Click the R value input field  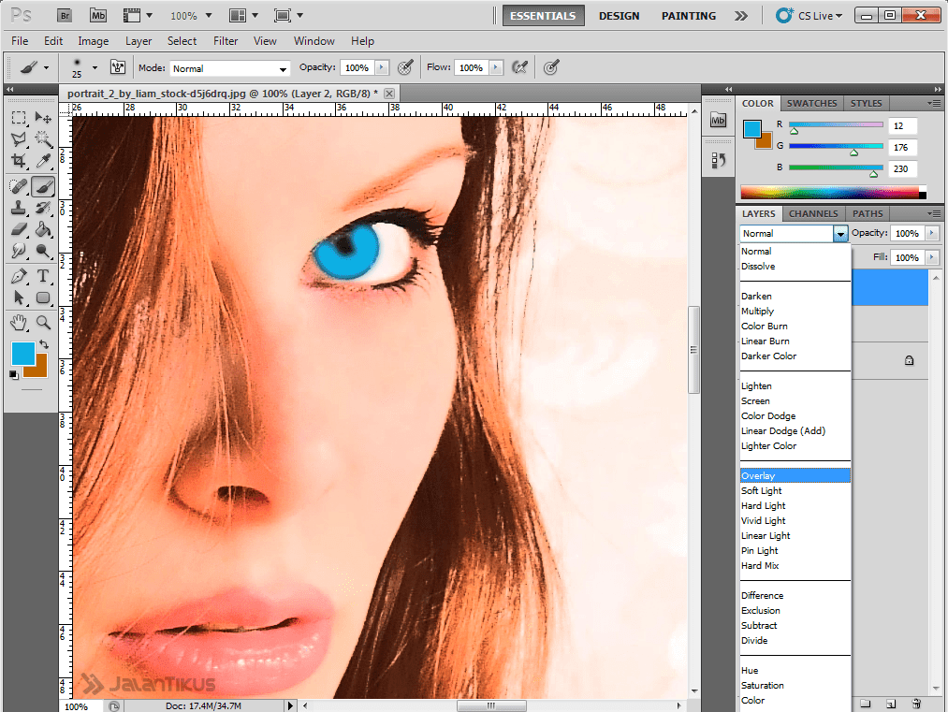903,125
